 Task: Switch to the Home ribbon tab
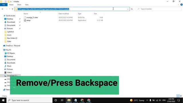point(11,5)
